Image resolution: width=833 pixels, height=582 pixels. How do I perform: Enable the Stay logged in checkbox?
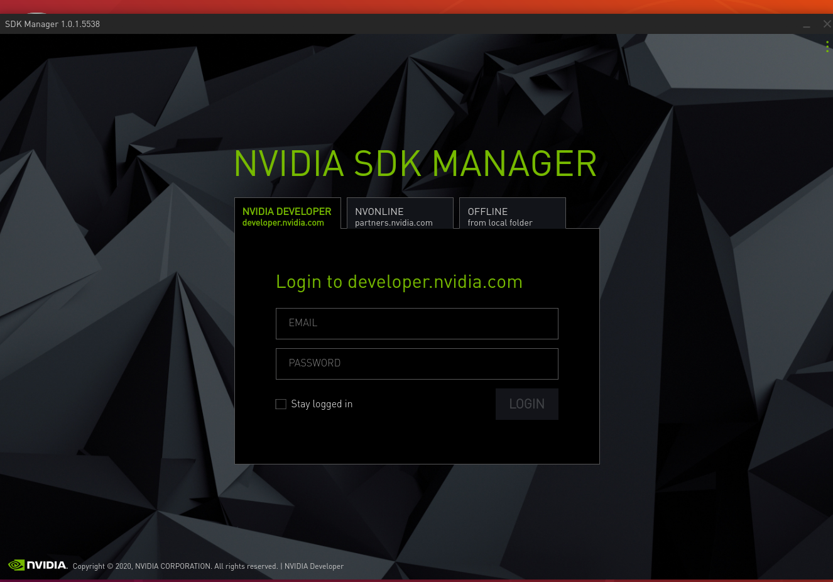coord(281,404)
